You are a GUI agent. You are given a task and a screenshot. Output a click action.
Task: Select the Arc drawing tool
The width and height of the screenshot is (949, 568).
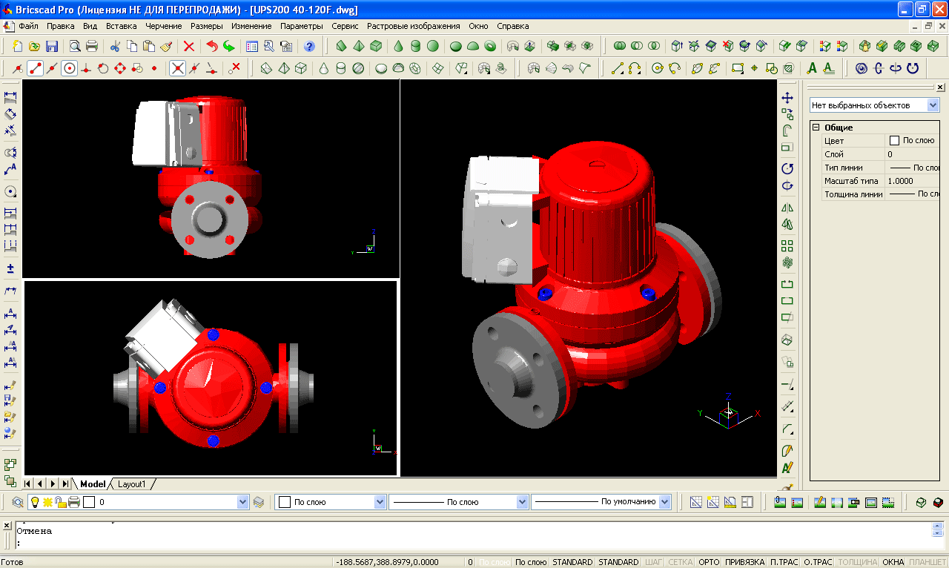click(x=635, y=68)
